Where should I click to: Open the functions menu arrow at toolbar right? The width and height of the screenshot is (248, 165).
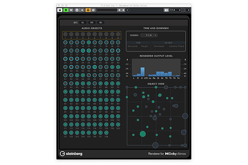tap(188, 10)
